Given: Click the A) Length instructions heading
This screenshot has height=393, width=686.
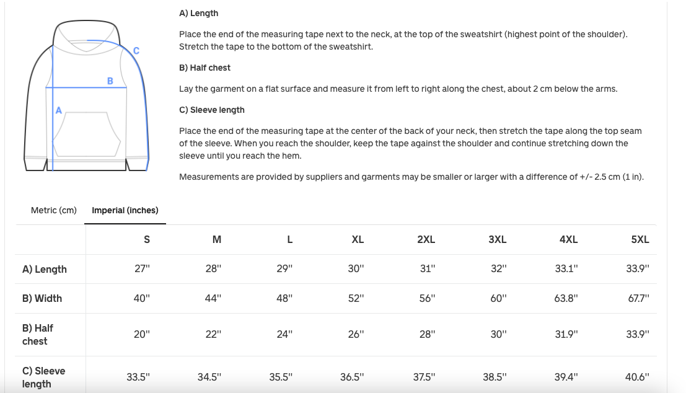Looking at the screenshot, I should pyautogui.click(x=198, y=13).
